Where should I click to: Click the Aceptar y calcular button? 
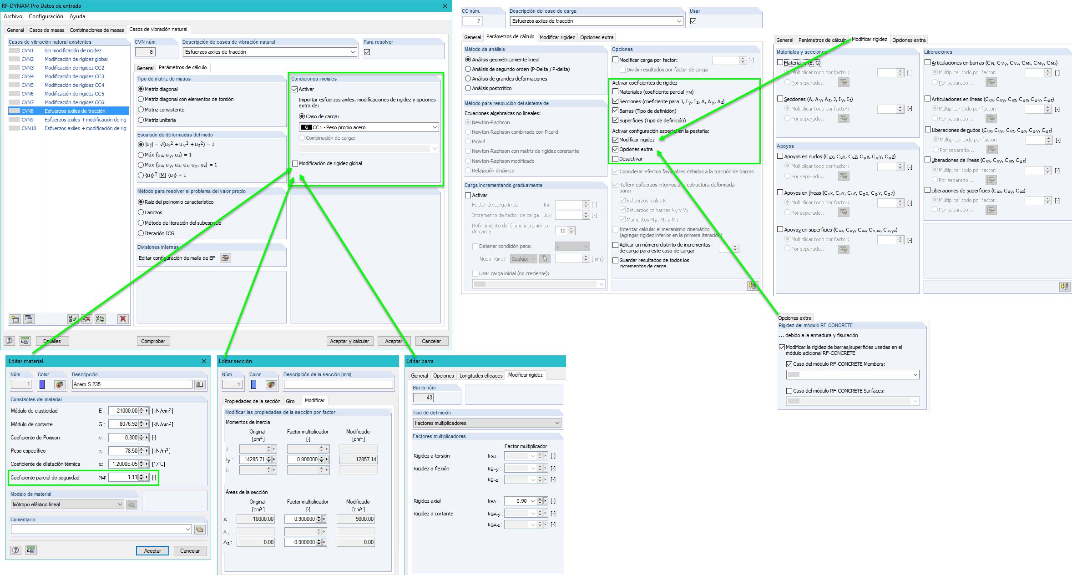(x=349, y=341)
